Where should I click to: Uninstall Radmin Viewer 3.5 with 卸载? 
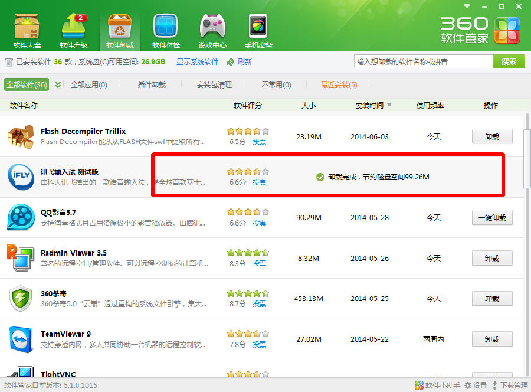pyautogui.click(x=492, y=258)
